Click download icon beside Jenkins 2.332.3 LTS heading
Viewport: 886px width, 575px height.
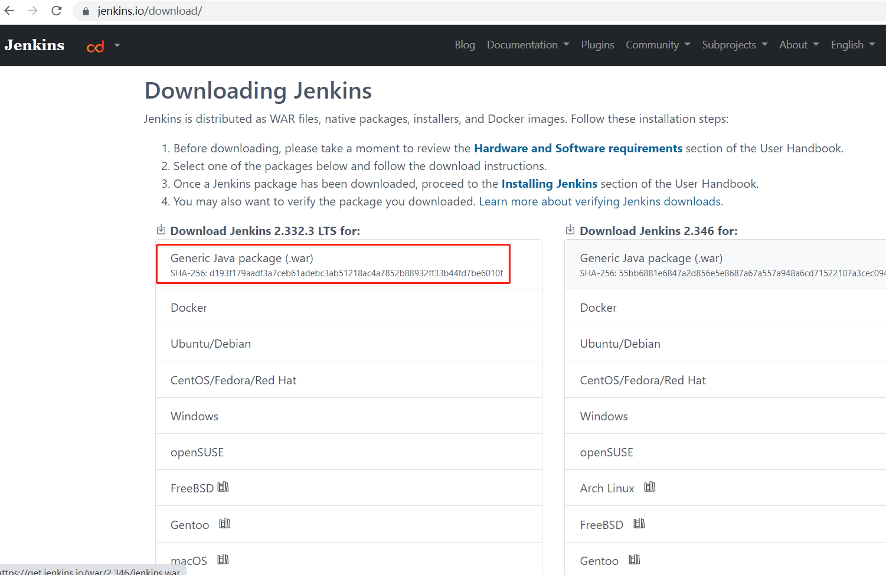coord(161,230)
